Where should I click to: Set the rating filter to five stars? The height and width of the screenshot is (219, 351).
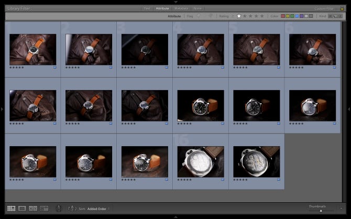coord(262,16)
